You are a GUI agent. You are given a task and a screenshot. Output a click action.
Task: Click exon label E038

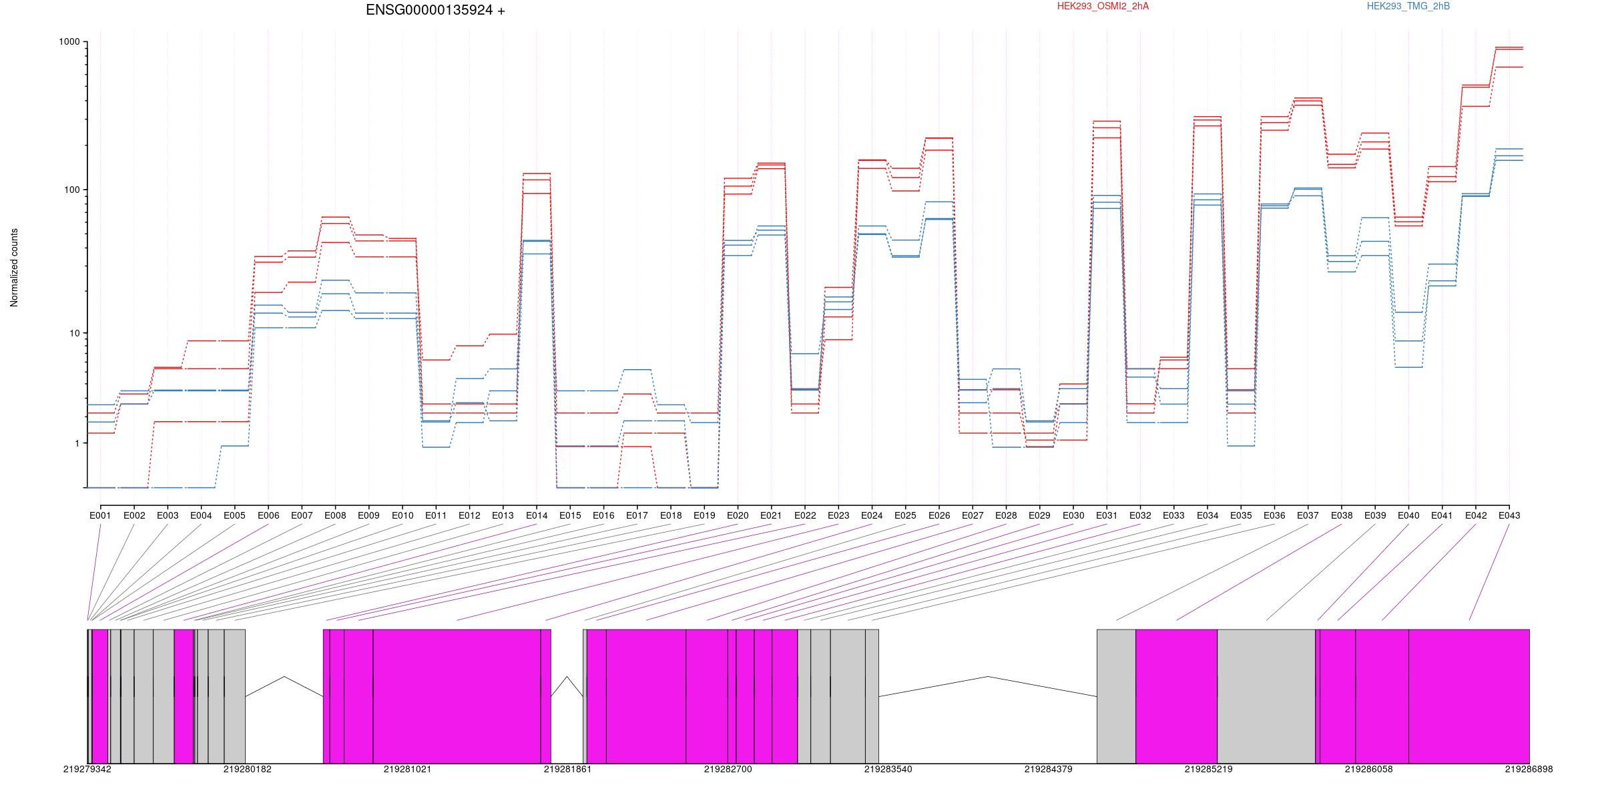1342,515
